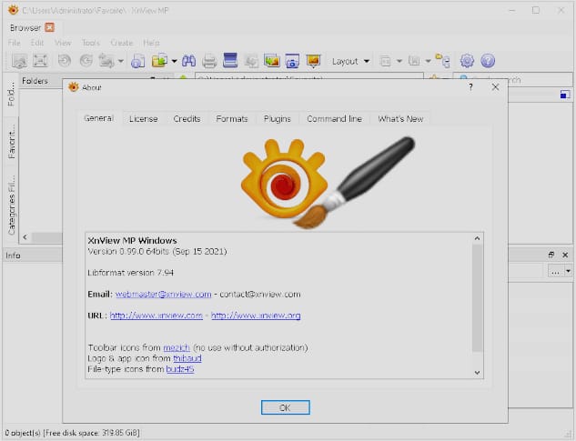Click the Fullscreen toolbar icon
The width and height of the screenshot is (576, 441).
pos(40,60)
